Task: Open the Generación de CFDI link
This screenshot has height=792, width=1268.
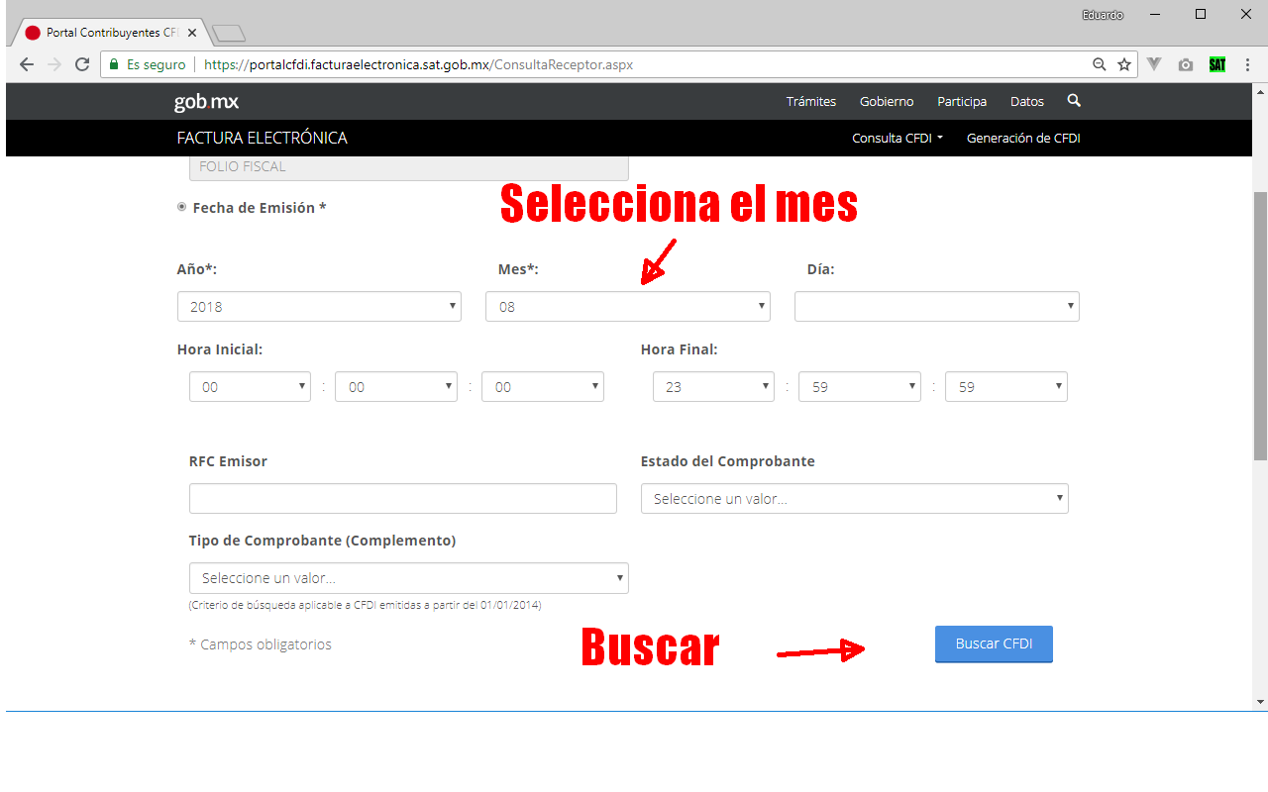Action: [x=1023, y=139]
